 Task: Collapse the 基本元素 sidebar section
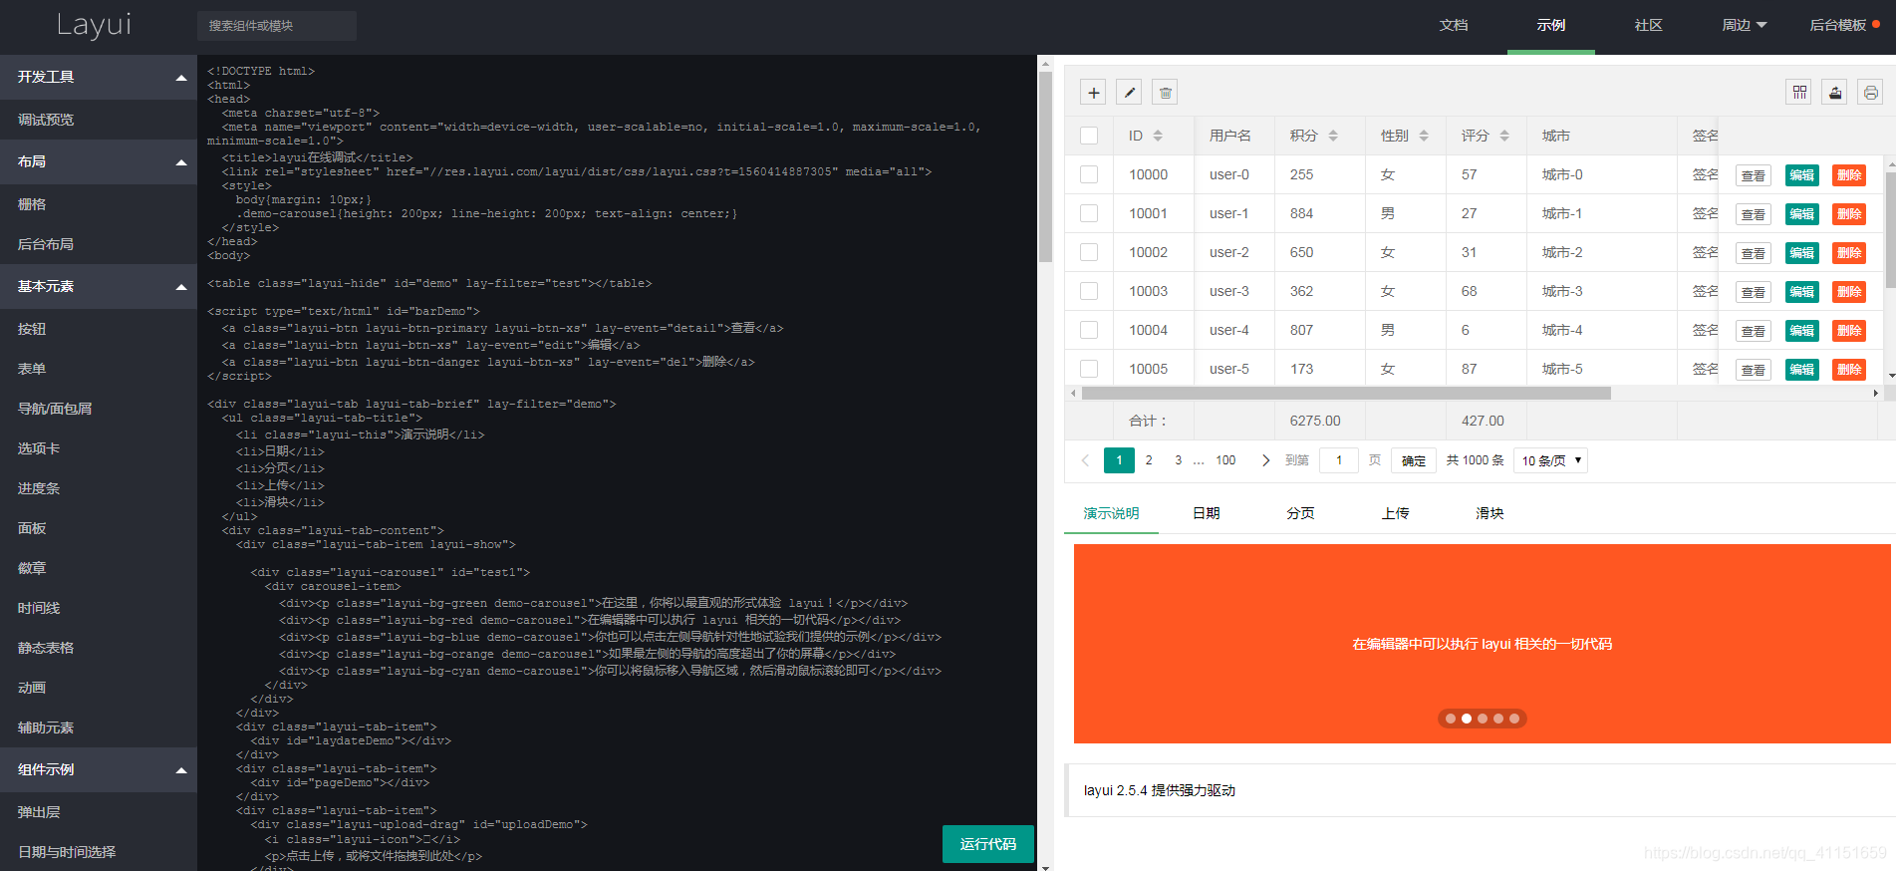coord(98,286)
